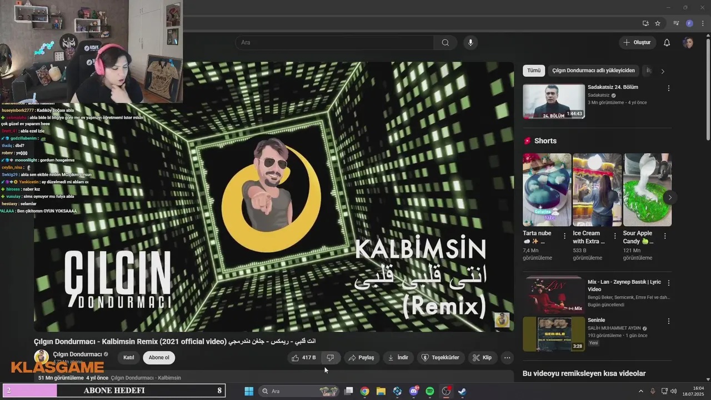Open volume control in system tray

[x=674, y=391]
